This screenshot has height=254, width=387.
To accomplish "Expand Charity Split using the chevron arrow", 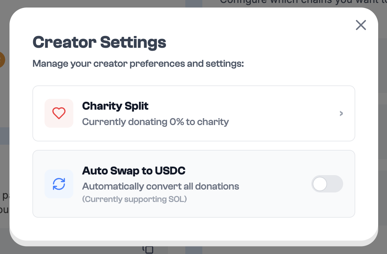I will (x=341, y=114).
